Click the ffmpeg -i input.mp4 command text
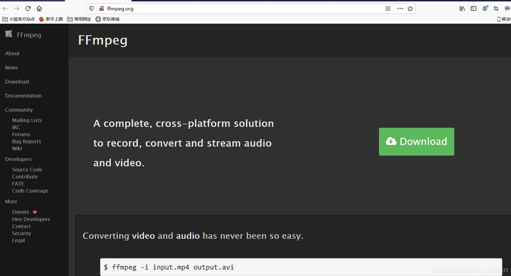 (169, 267)
